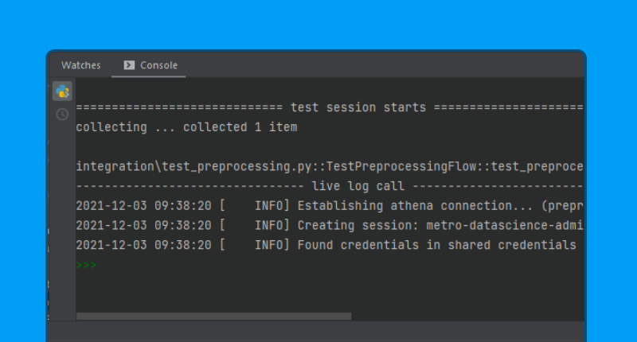Click the word 'collected' in console output

pos(215,127)
